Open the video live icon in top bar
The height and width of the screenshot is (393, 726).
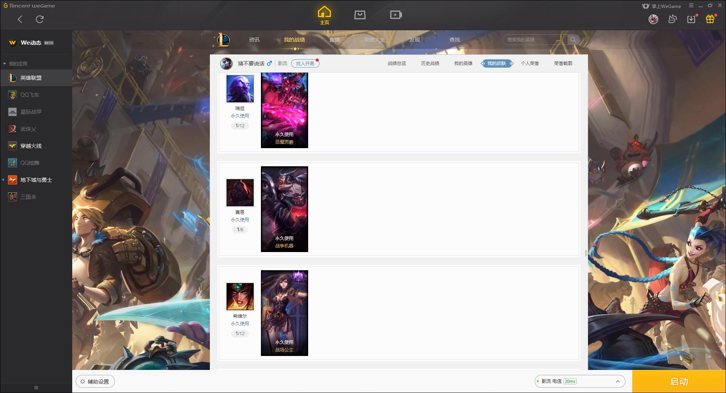point(396,15)
